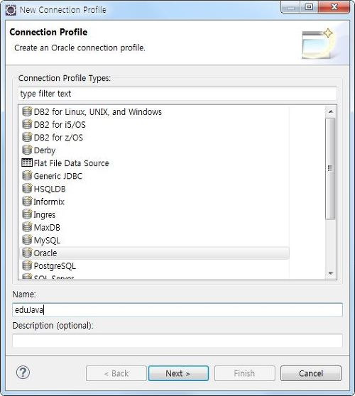Pick Generic JDBC profile type
This screenshot has height=396, width=355.
(58, 176)
